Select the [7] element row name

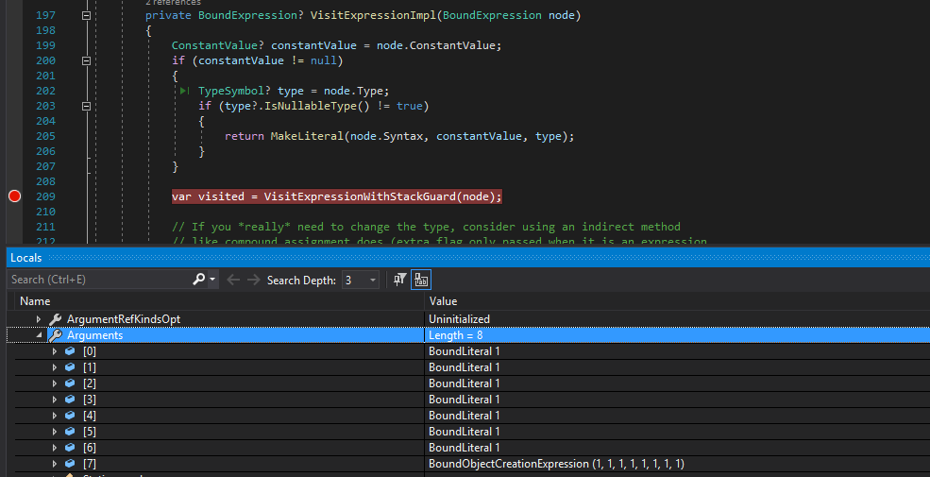click(x=90, y=464)
